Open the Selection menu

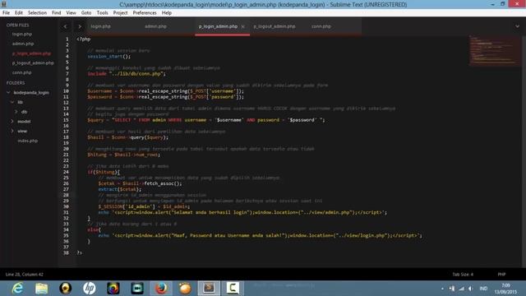[37, 13]
